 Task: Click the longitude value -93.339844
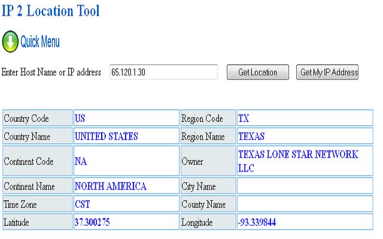point(257,222)
